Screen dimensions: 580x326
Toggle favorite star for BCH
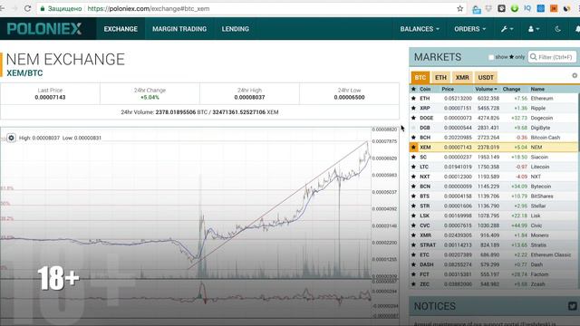click(413, 138)
